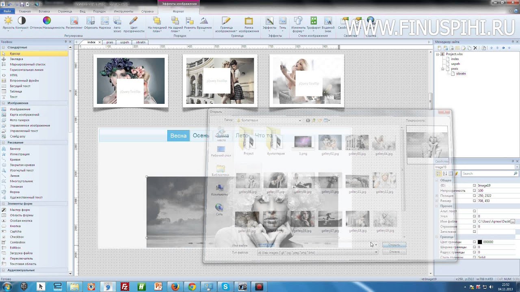Click the new page icon in Site Manager

tap(439, 48)
